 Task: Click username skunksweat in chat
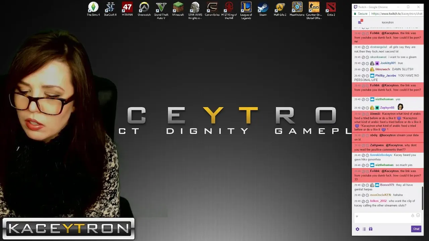click(378, 57)
